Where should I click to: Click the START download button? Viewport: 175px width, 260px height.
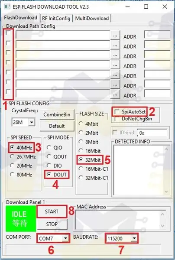52,211
